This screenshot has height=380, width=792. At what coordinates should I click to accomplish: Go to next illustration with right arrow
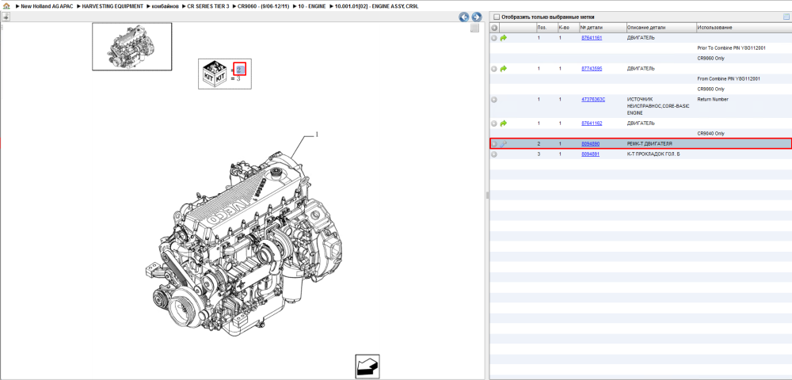click(x=476, y=17)
